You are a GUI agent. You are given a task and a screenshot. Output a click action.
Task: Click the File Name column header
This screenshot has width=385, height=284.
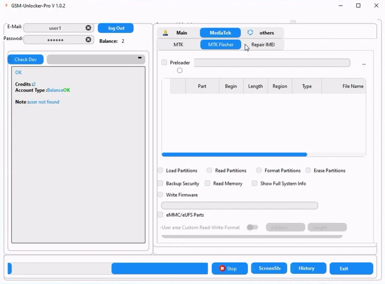[x=352, y=86]
